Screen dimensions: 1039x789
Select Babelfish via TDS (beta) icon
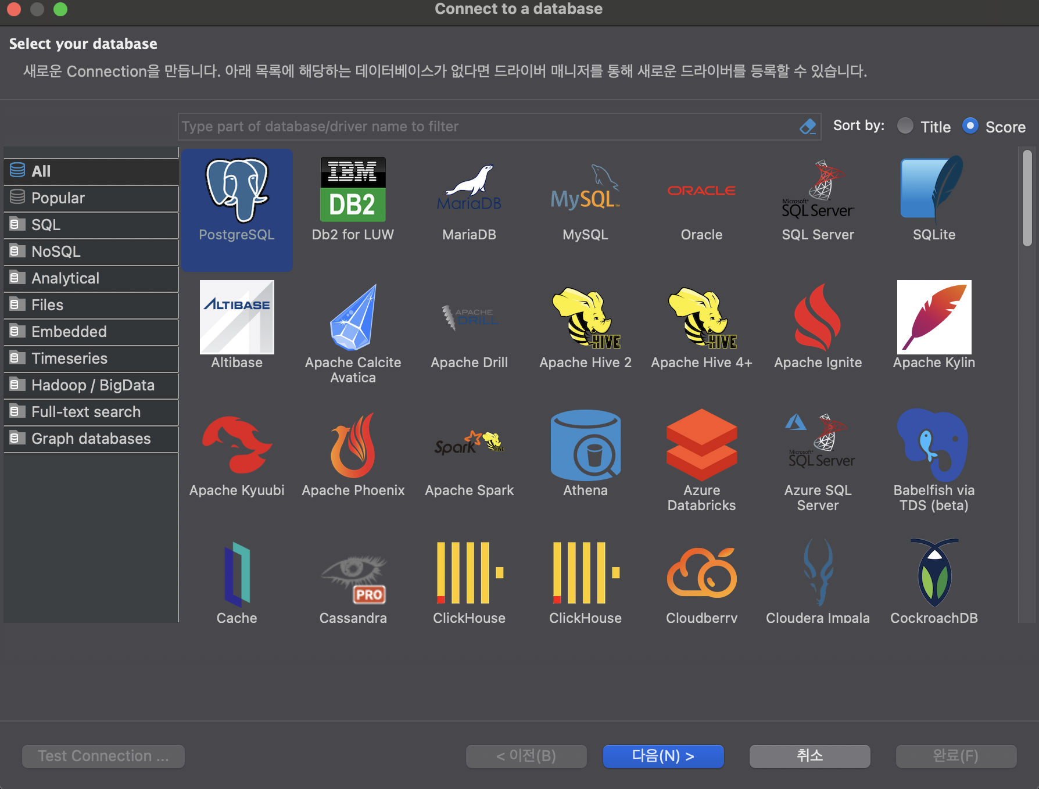[x=934, y=445]
